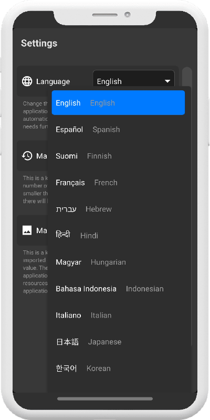
Task: Select Suomi Finnish language
Action: pyautogui.click(x=118, y=156)
